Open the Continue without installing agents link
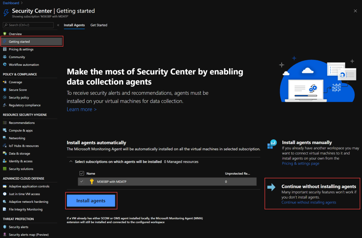Screen dimensions: 362x238 pyautogui.click(x=309, y=202)
